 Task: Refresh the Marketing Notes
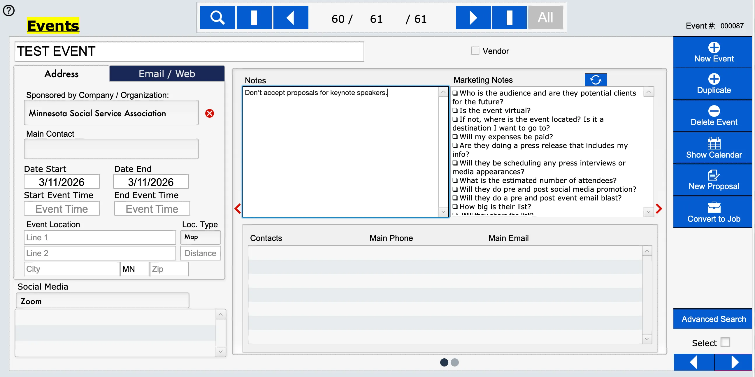pos(595,80)
